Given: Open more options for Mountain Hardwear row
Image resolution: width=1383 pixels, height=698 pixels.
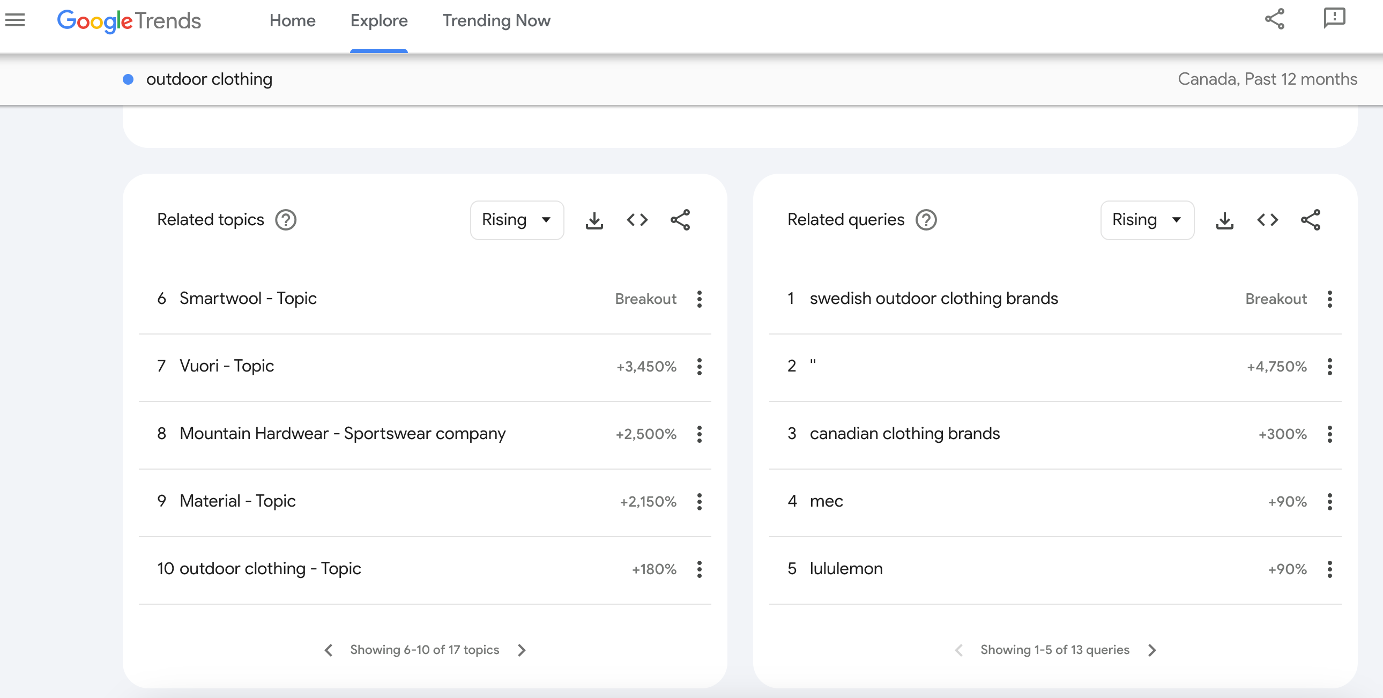Looking at the screenshot, I should [x=699, y=434].
